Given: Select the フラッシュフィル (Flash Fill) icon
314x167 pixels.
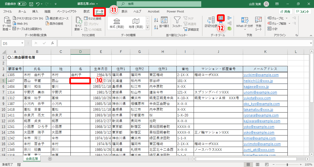Looking at the screenshot, I should (x=221, y=18).
